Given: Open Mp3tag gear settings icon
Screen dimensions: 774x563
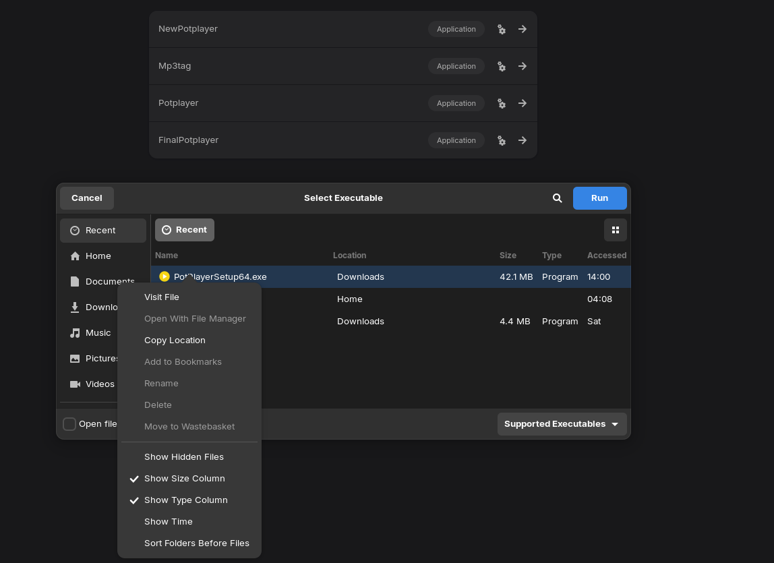Looking at the screenshot, I should tap(501, 66).
